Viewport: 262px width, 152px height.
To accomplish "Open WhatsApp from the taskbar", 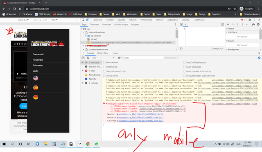I will pos(97,144).
